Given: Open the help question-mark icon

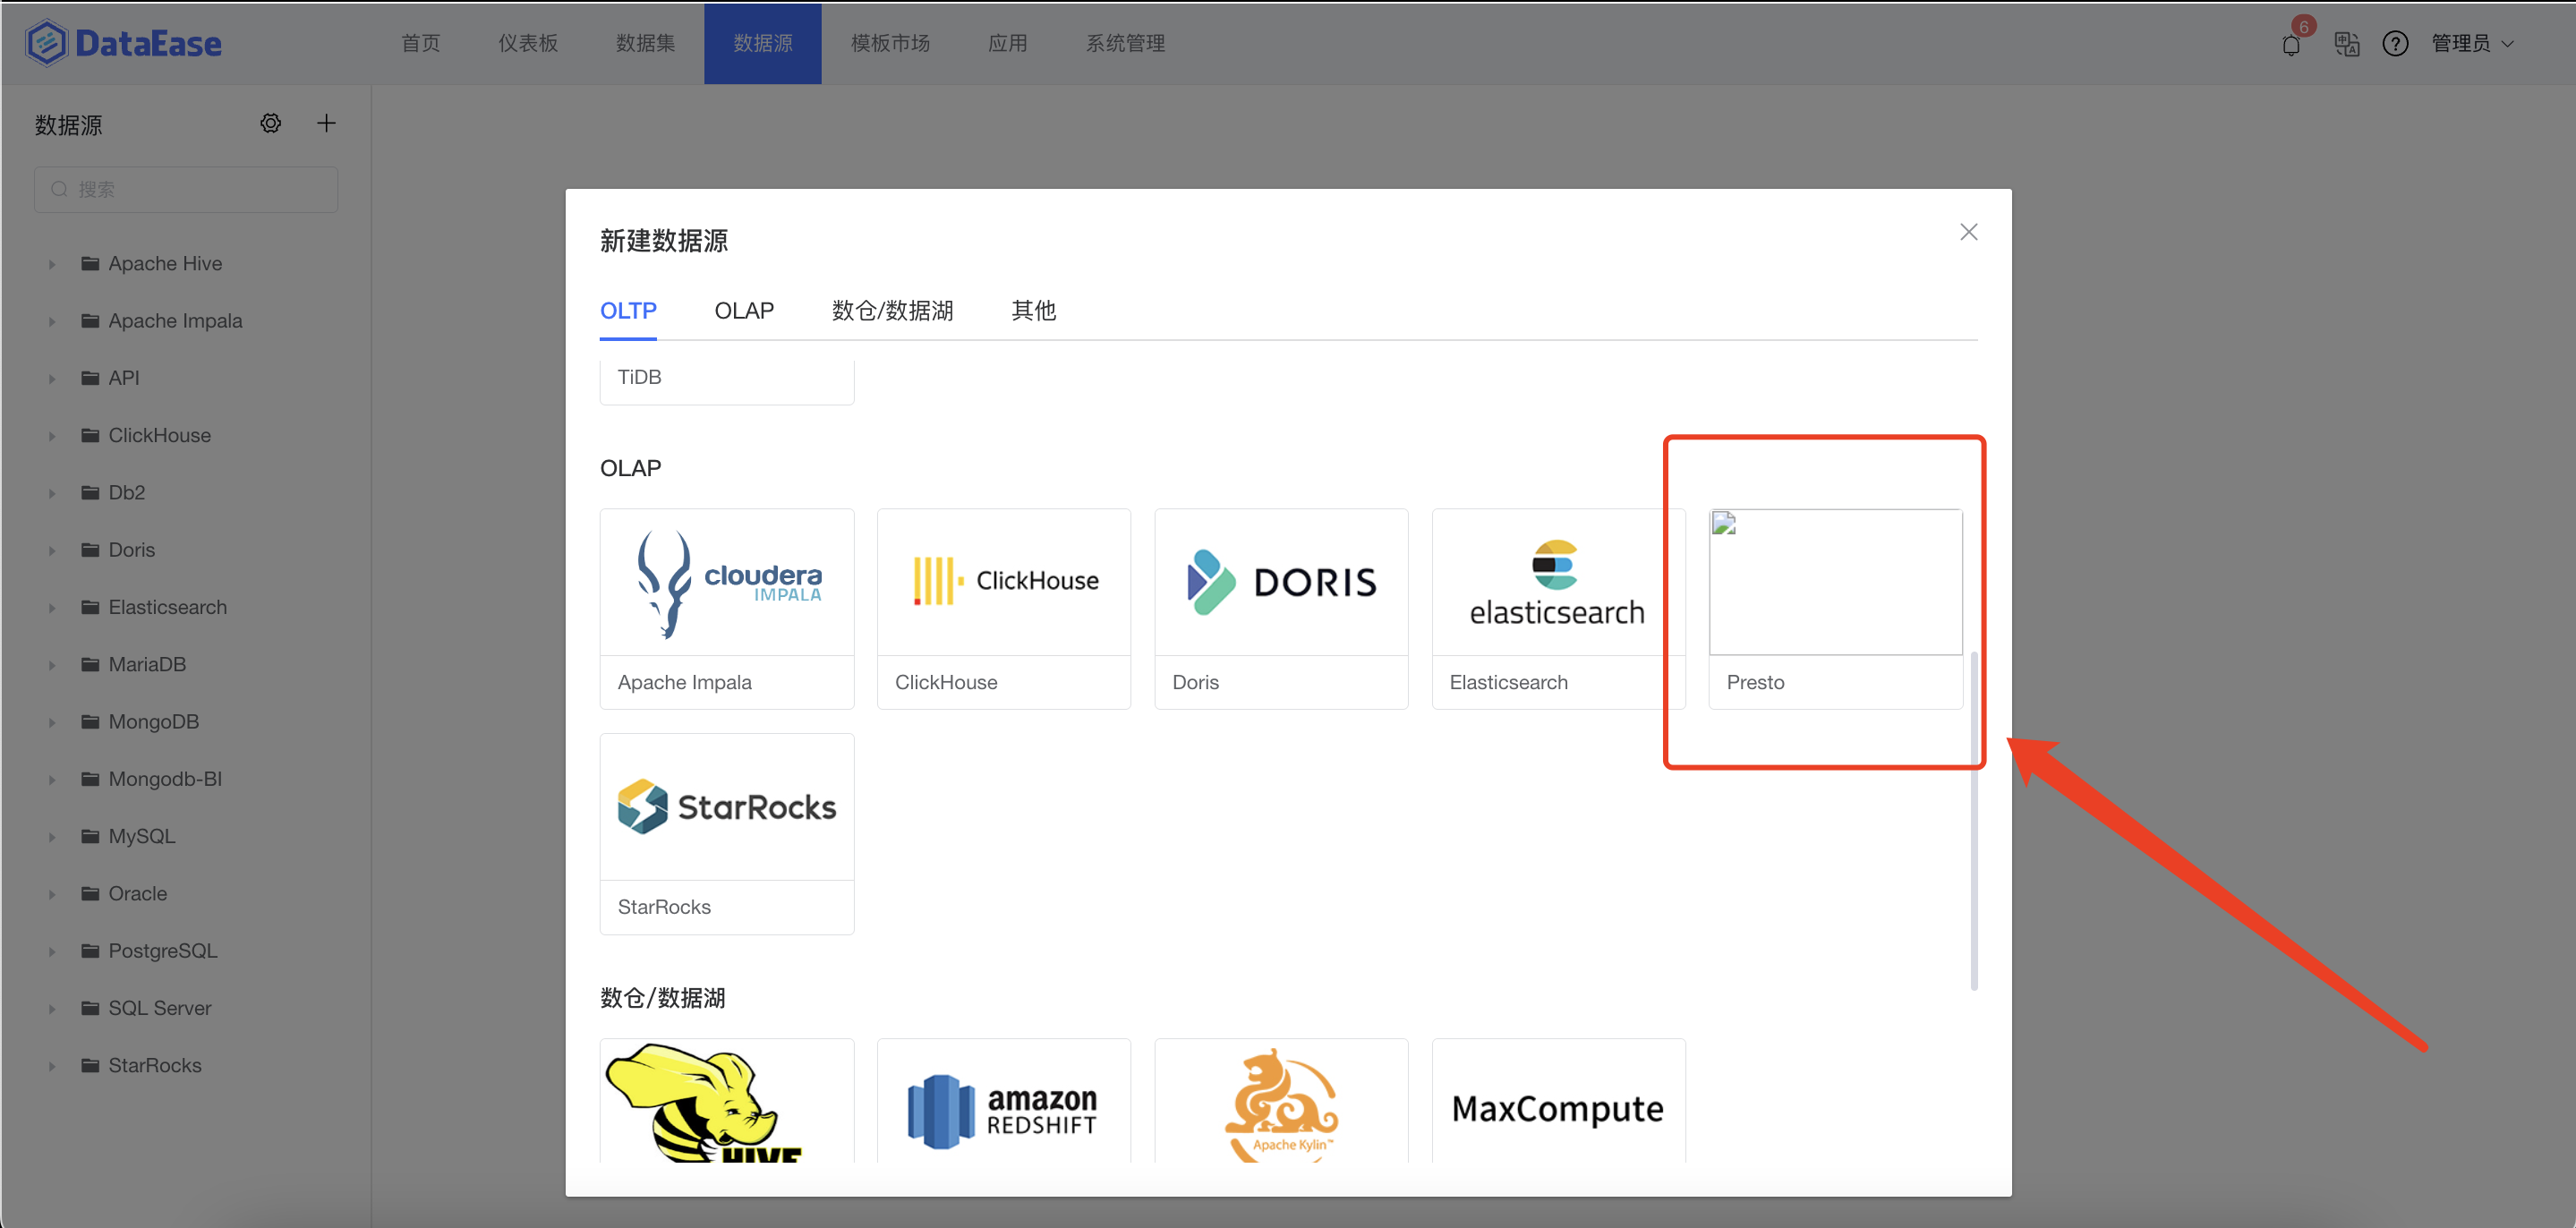Looking at the screenshot, I should click(x=2396, y=44).
